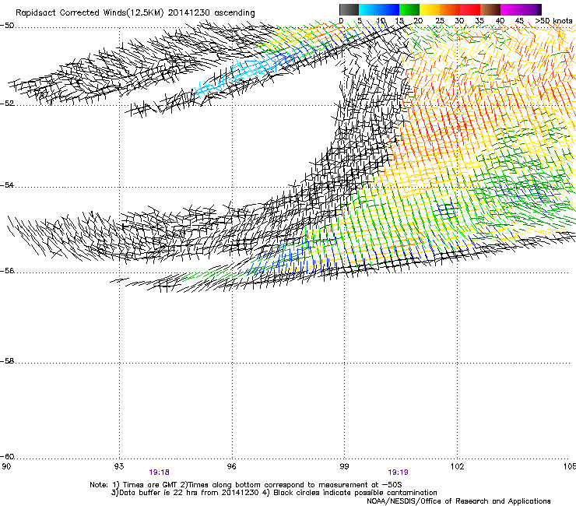Image resolution: width=576 pixels, height=506 pixels.
Task: Click the 'Rapidsact Corrected Winds(12.5KM)' title text
Action: [x=90, y=13]
